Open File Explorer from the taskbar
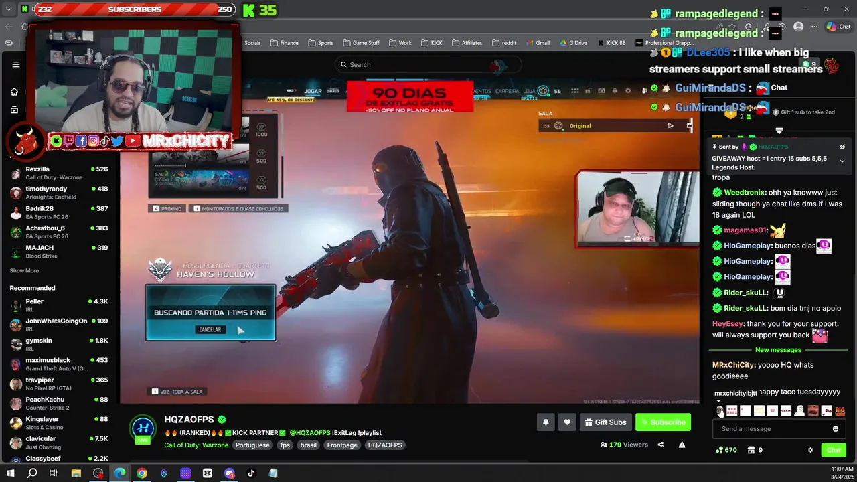Image resolution: width=857 pixels, height=482 pixels. pos(76,473)
